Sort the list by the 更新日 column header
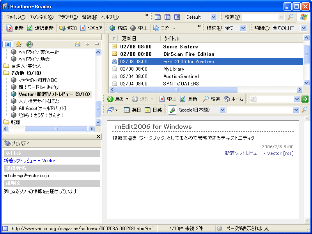Viewport: 312px width, 234px height. point(139,38)
